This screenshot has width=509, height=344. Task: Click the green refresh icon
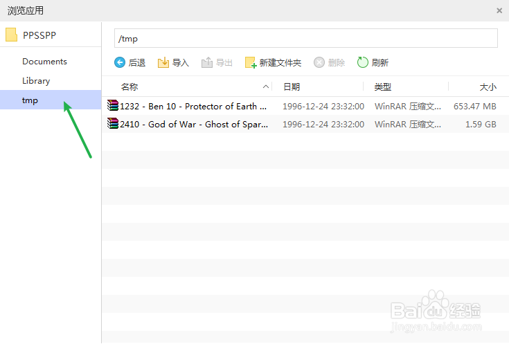(362, 62)
